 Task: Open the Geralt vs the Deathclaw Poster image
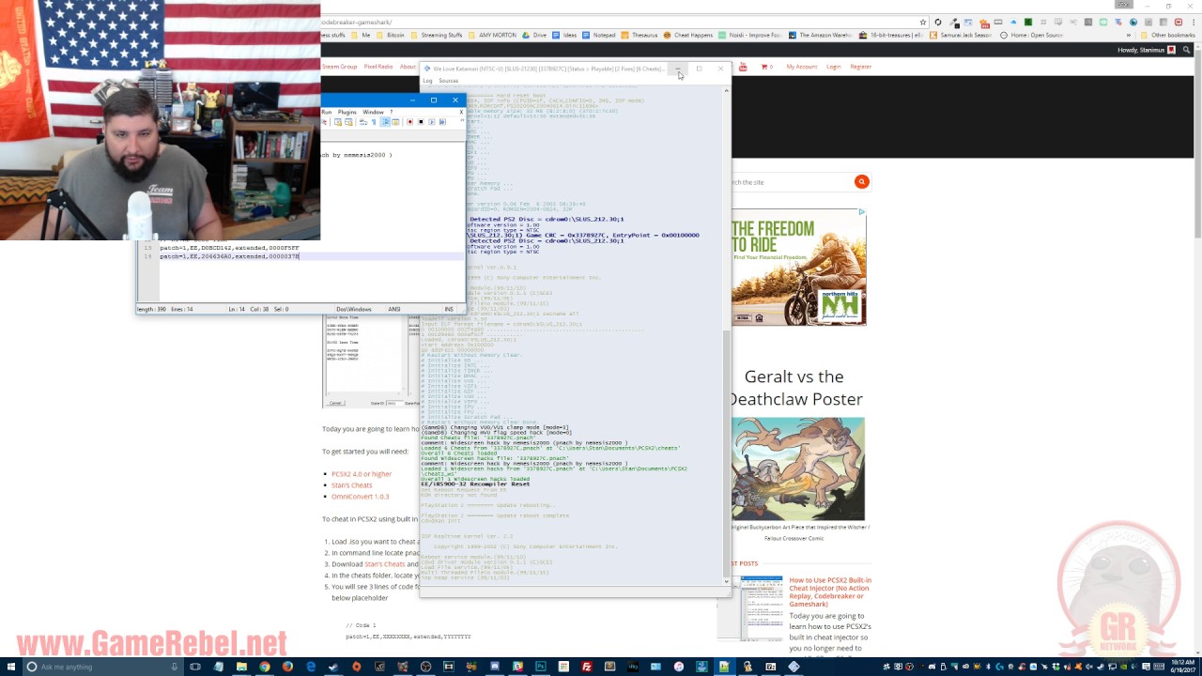coord(798,469)
